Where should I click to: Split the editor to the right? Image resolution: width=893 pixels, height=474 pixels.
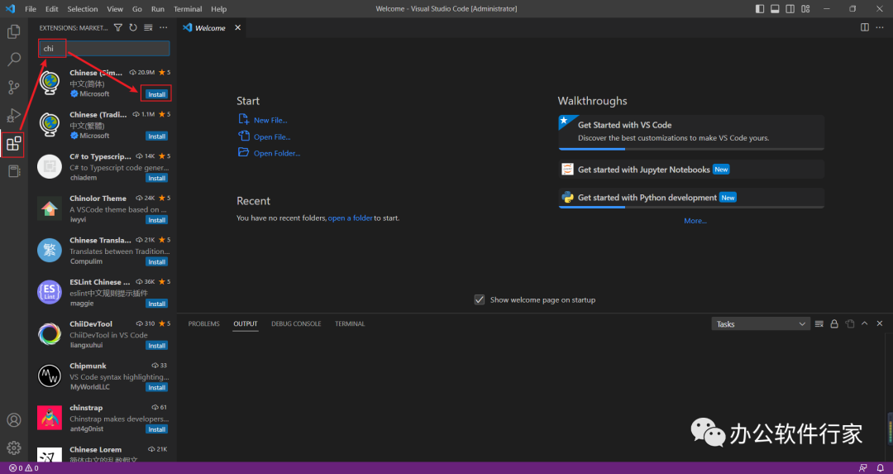(865, 27)
